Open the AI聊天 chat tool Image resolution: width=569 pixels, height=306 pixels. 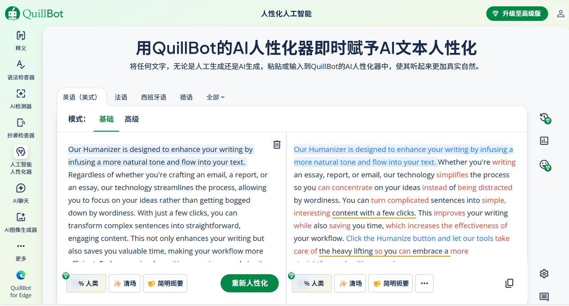coord(21,194)
